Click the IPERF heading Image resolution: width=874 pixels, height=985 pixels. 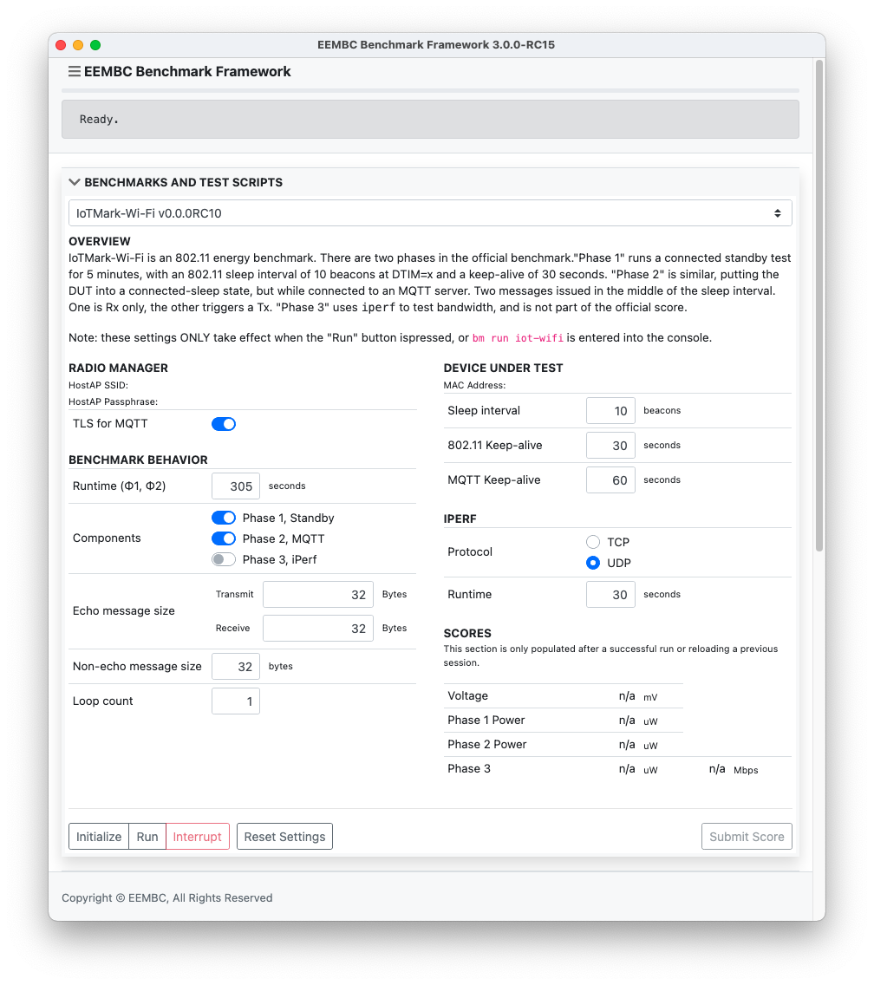(x=460, y=519)
